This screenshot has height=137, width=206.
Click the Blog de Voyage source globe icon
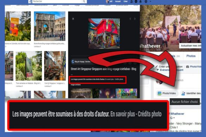[x=73, y=61]
